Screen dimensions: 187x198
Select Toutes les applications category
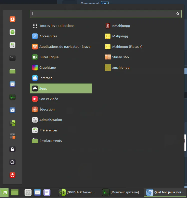coord(61,26)
